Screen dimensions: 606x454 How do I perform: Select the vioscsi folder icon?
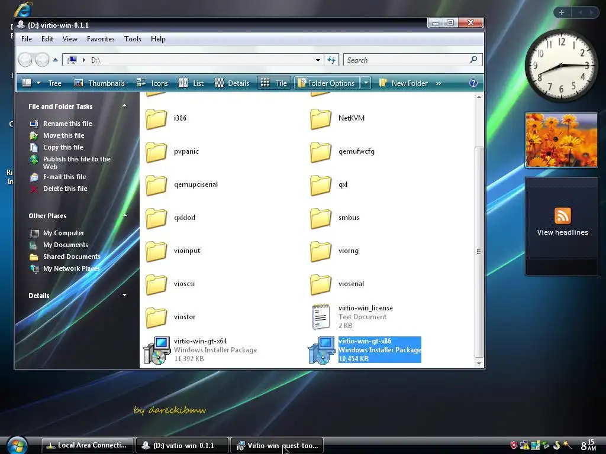click(156, 284)
